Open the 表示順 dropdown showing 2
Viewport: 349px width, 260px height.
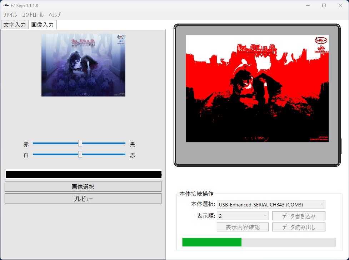coord(243,216)
